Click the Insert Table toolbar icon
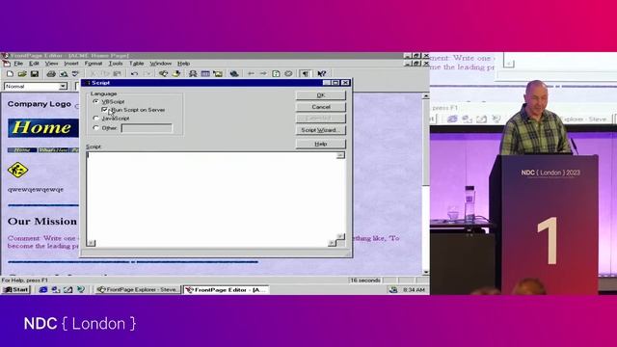Image resolution: width=617 pixels, height=347 pixels. 205,74
